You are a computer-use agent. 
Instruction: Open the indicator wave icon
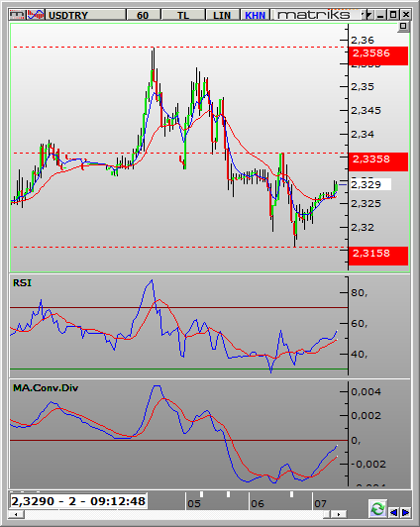(36, 15)
